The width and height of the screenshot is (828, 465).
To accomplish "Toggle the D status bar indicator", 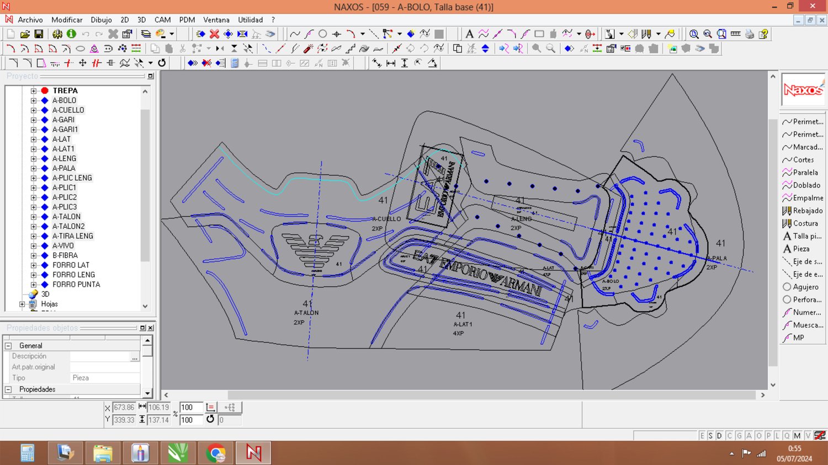I will click(x=719, y=436).
